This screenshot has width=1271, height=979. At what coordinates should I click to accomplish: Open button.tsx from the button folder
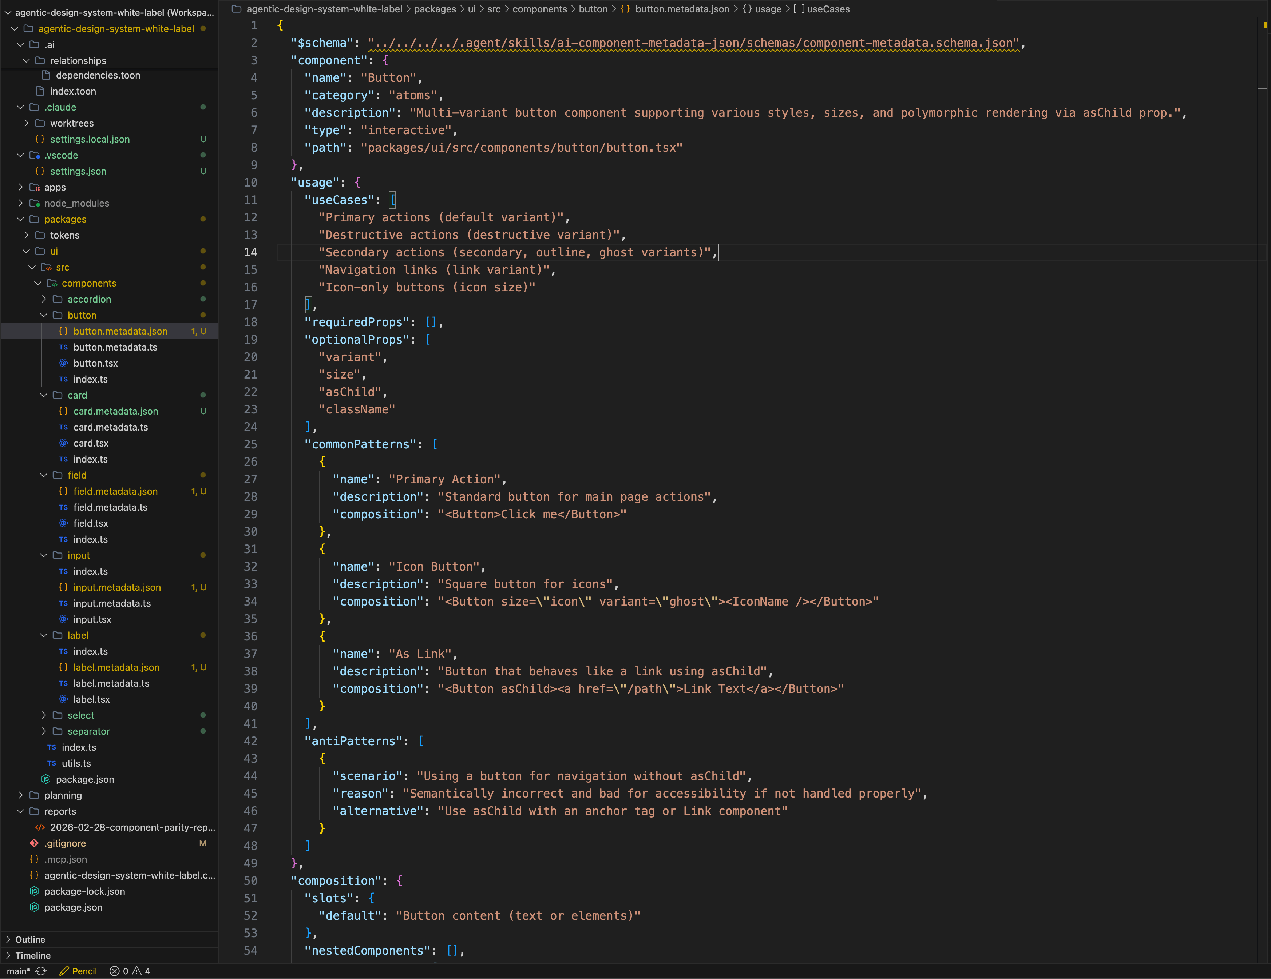(x=95, y=363)
